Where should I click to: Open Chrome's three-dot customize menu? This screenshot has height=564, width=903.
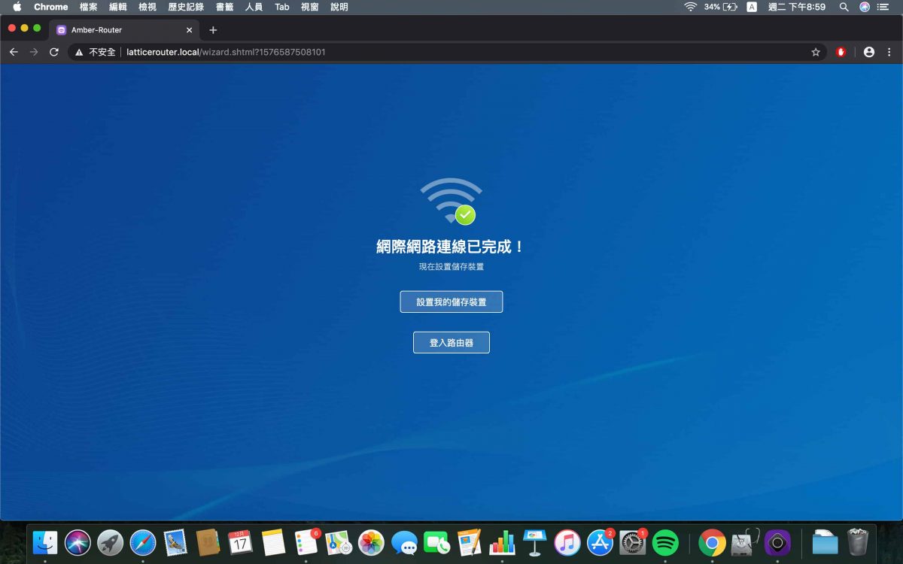click(x=889, y=52)
